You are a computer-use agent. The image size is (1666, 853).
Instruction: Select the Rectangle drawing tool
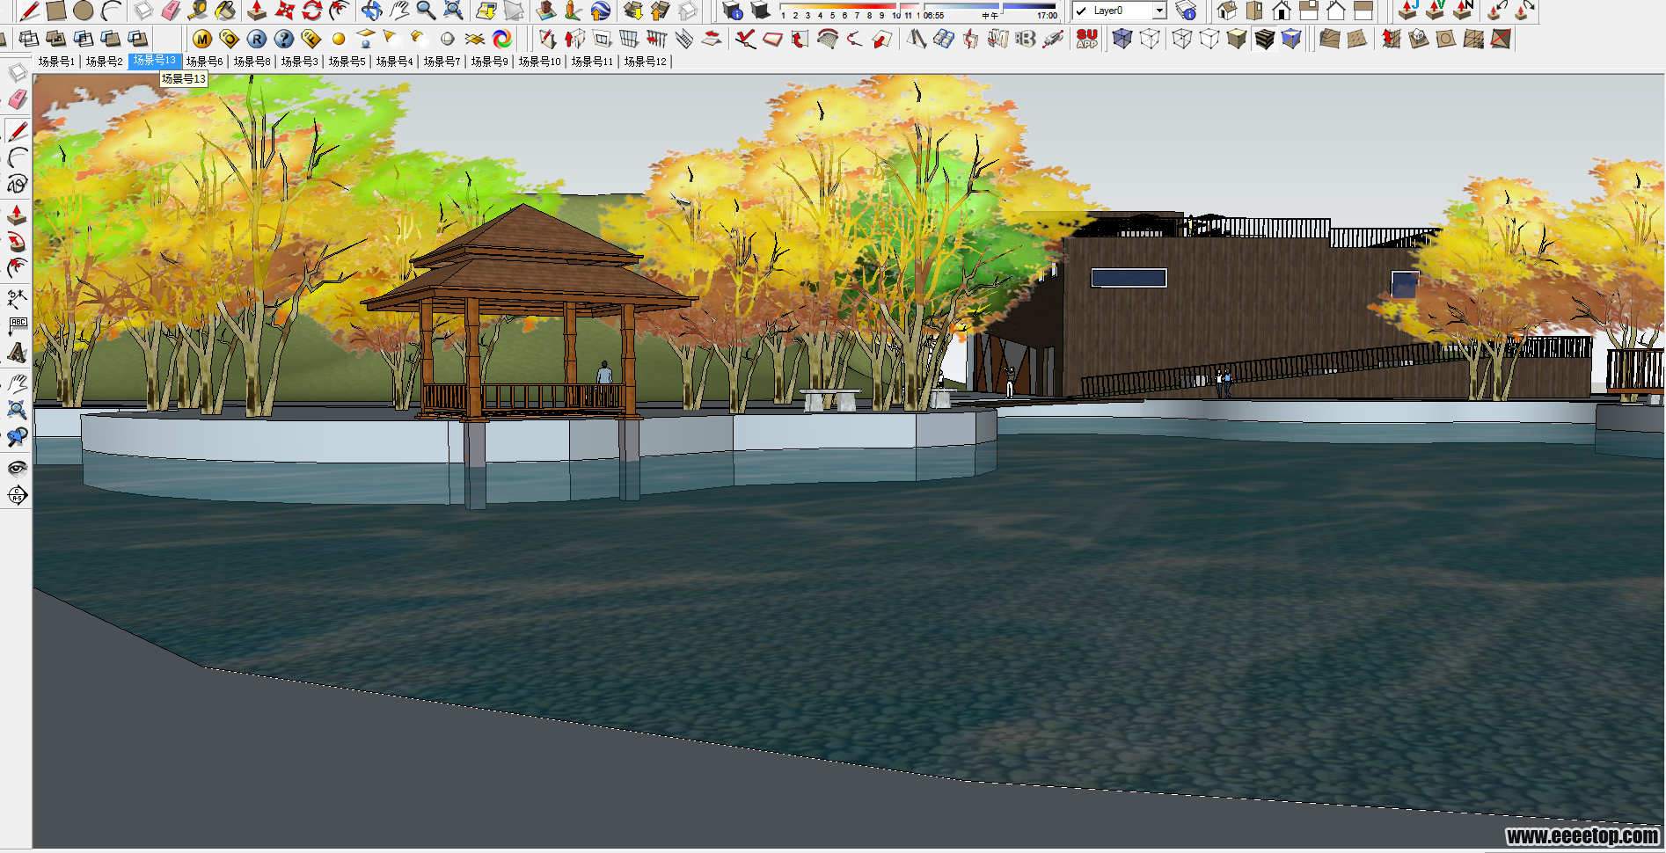[x=56, y=11]
